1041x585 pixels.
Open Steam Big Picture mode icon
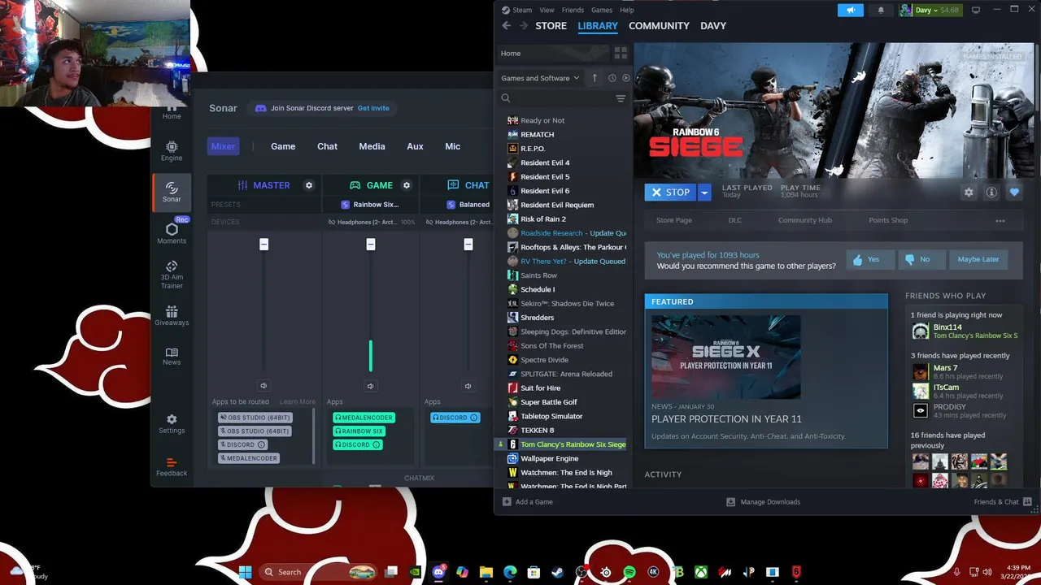coord(976,10)
